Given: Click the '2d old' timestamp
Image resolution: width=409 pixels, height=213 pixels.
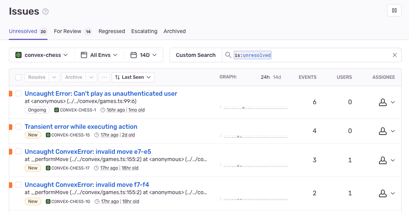Looking at the screenshot, I should [128, 135].
